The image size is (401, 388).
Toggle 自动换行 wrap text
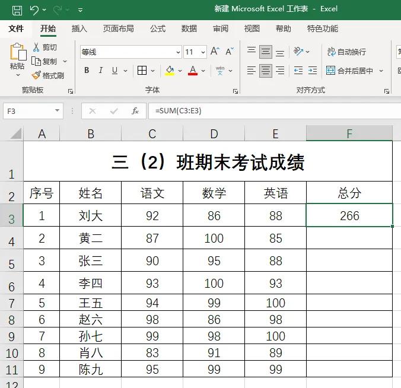[346, 52]
